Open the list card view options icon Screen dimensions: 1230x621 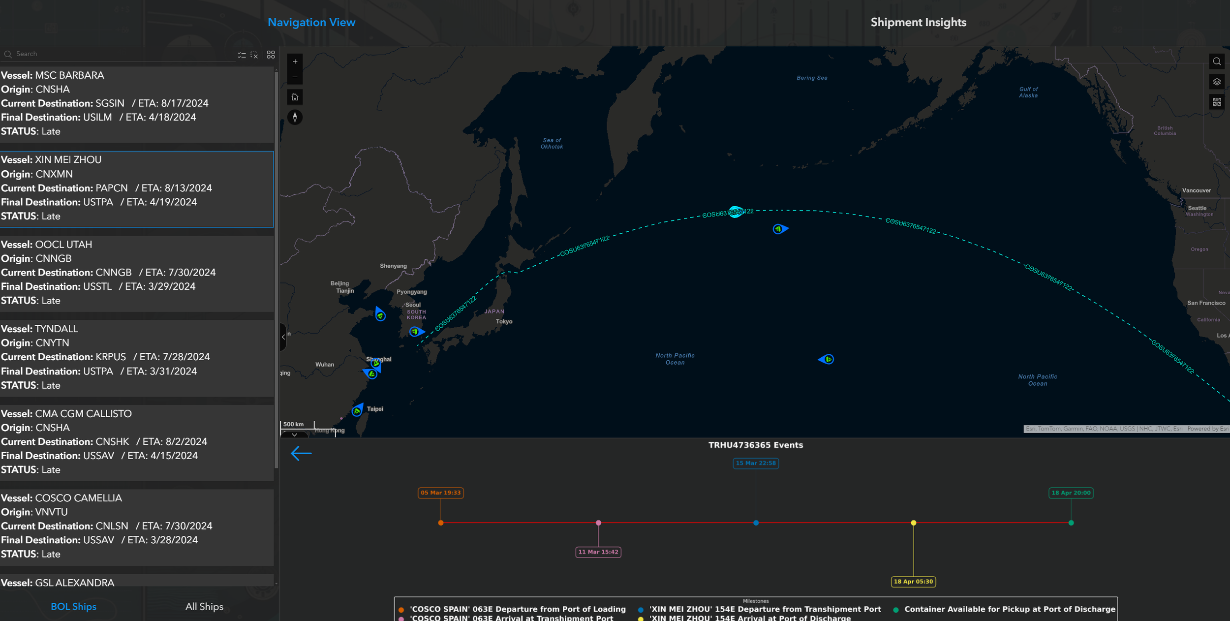coord(271,55)
